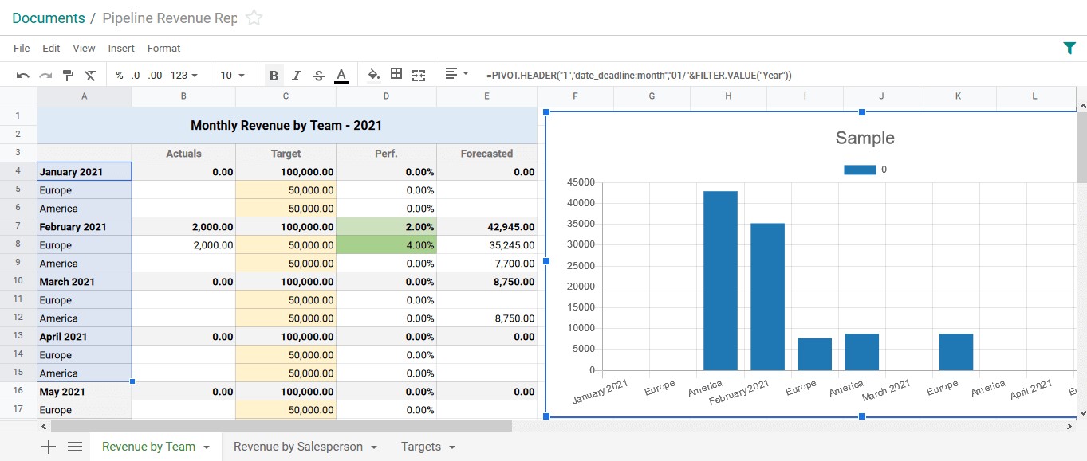
Task: Select cell March 2021
Action: coord(85,282)
